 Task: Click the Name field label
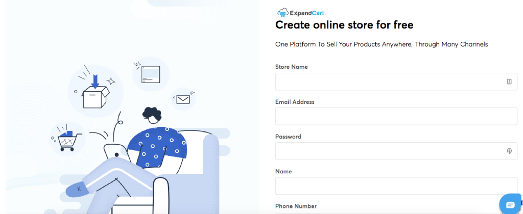(283, 171)
